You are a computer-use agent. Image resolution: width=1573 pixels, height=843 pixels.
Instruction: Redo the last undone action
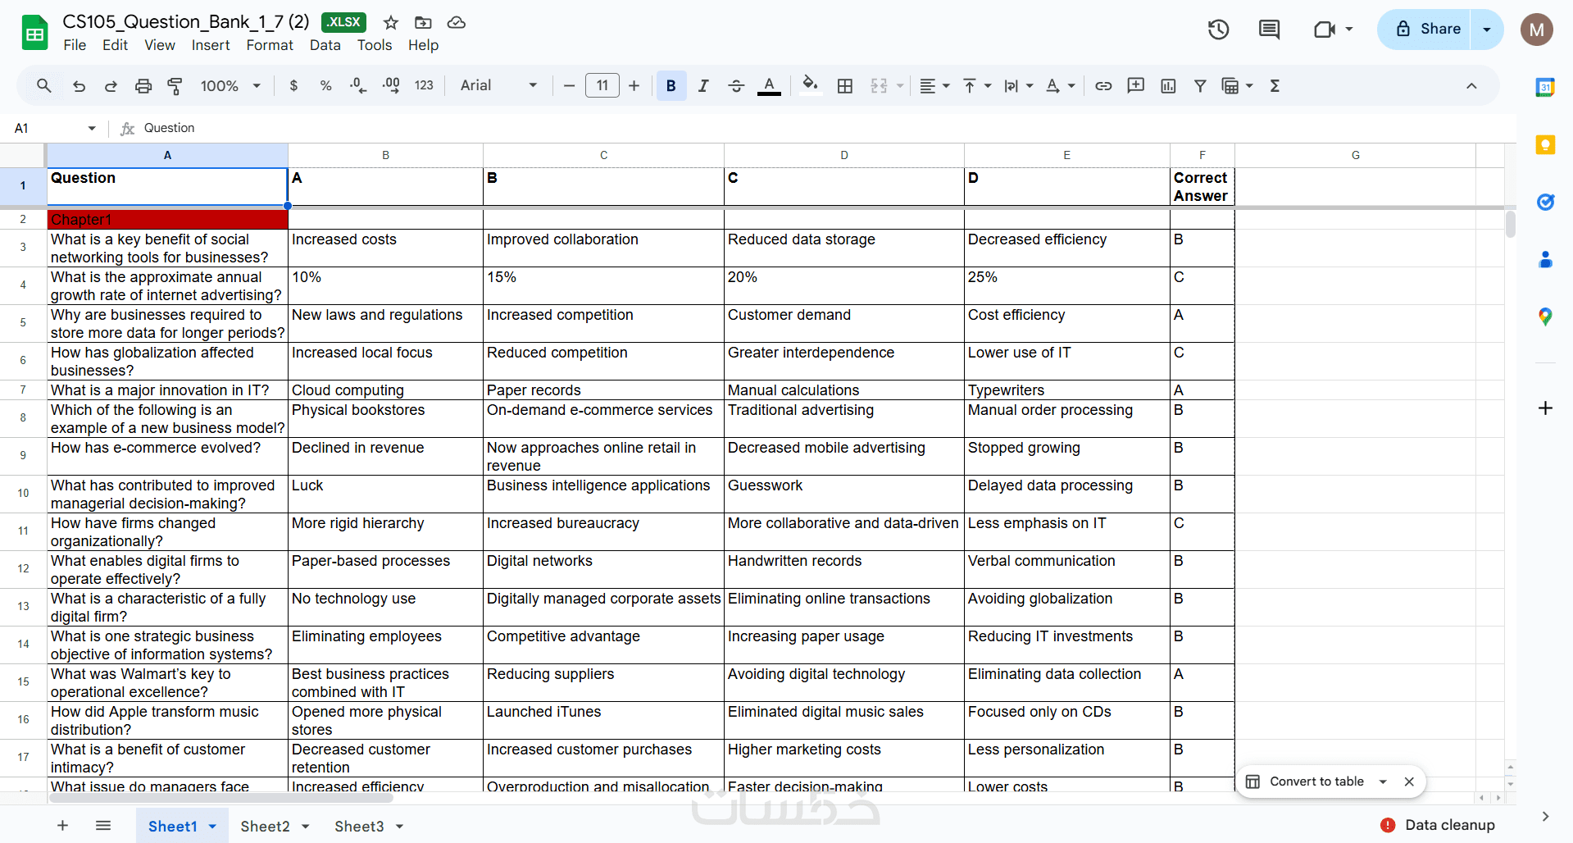tap(111, 85)
